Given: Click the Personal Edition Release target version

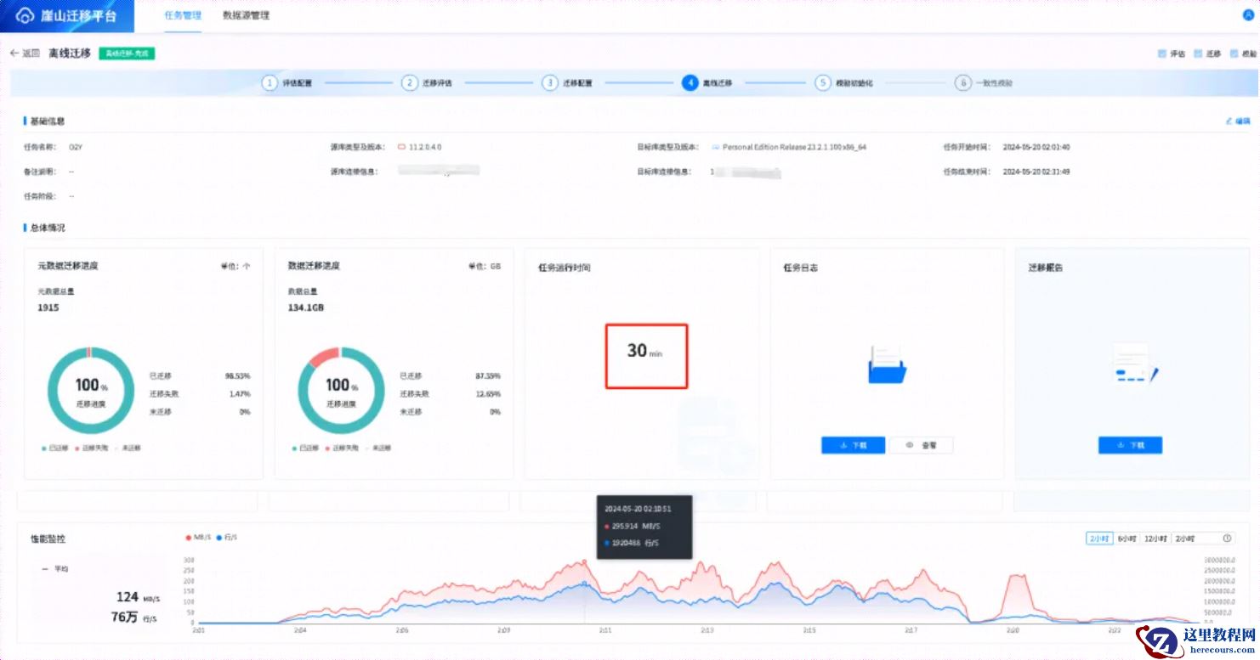Looking at the screenshot, I should [794, 147].
